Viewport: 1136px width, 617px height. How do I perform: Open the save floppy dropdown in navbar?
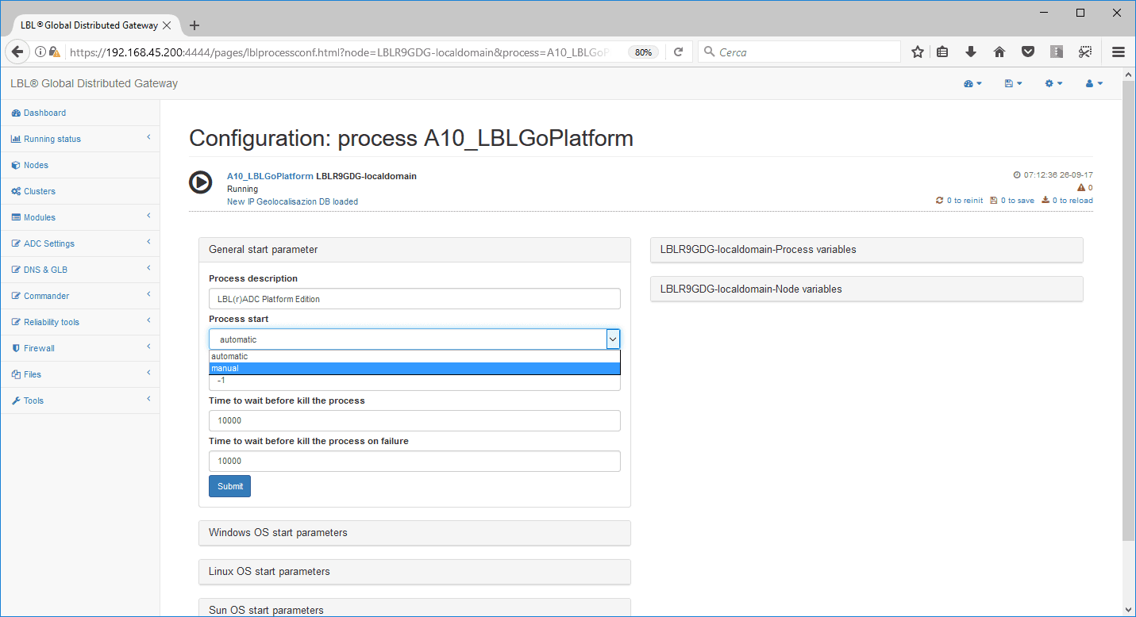tap(1013, 83)
